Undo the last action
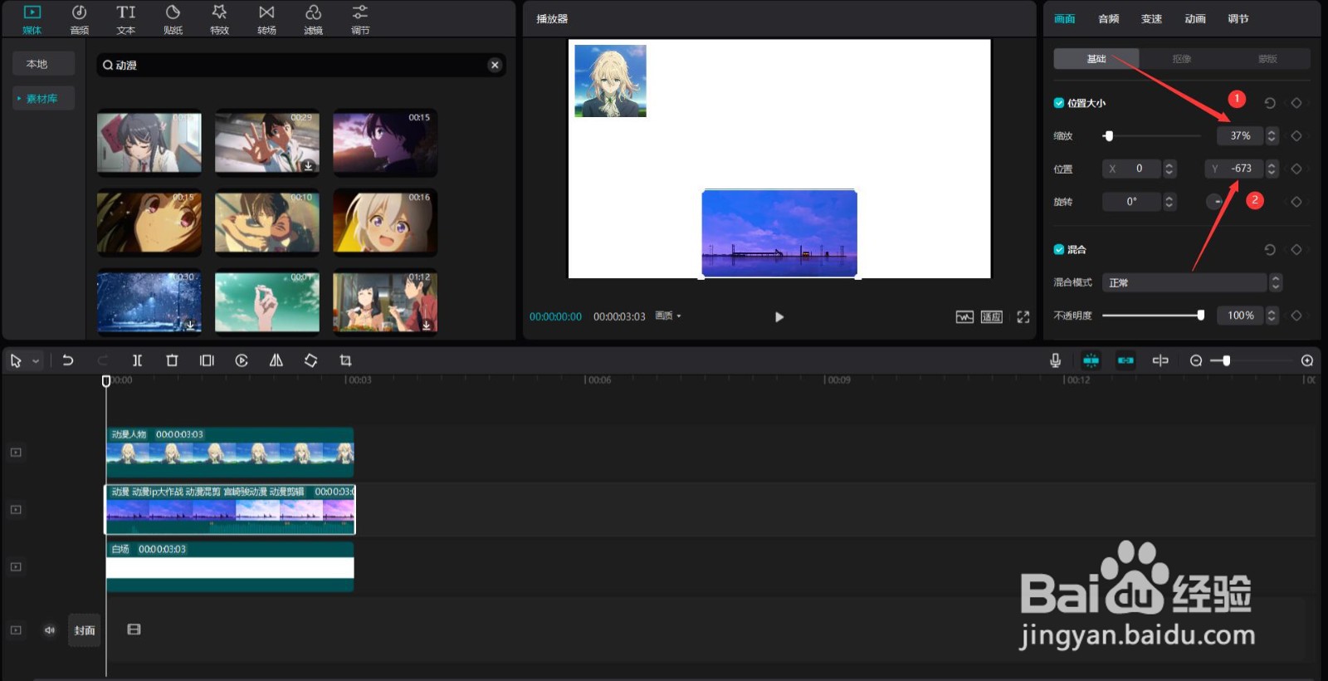Screen dimensions: 1328x681 pyautogui.click(x=68, y=360)
